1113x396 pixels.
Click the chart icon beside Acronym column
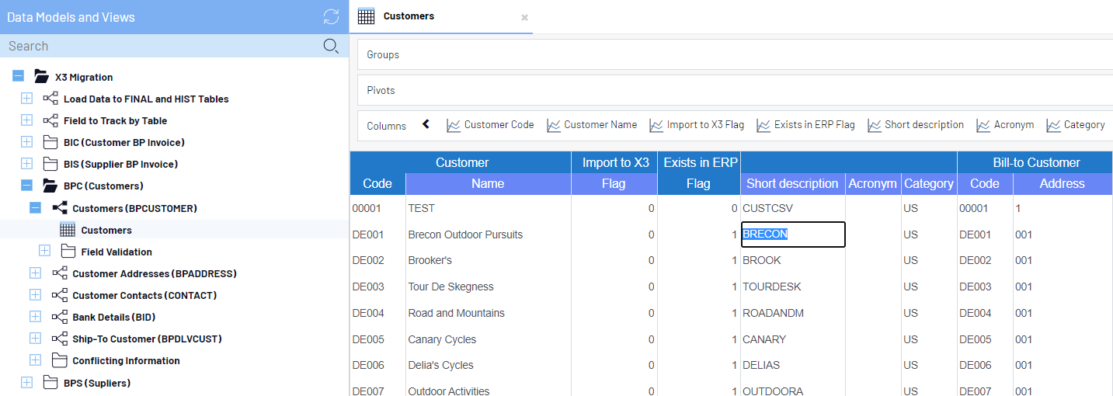[x=983, y=125]
